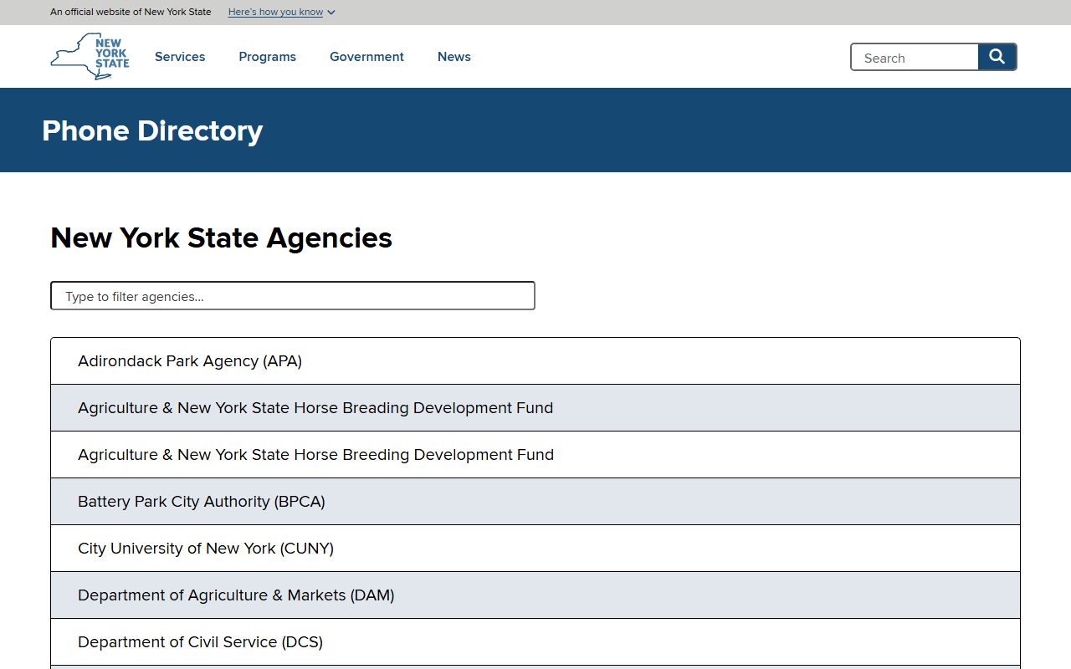
Task: Expand the "Here's how you know" chevron
Action: point(331,13)
